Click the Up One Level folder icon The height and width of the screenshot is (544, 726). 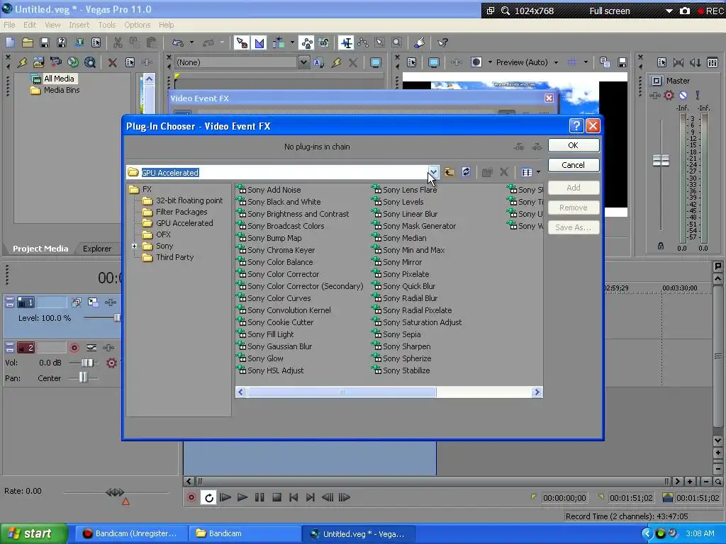[x=449, y=172]
